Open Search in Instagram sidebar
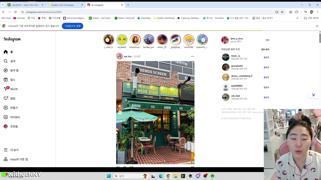 click(10, 61)
